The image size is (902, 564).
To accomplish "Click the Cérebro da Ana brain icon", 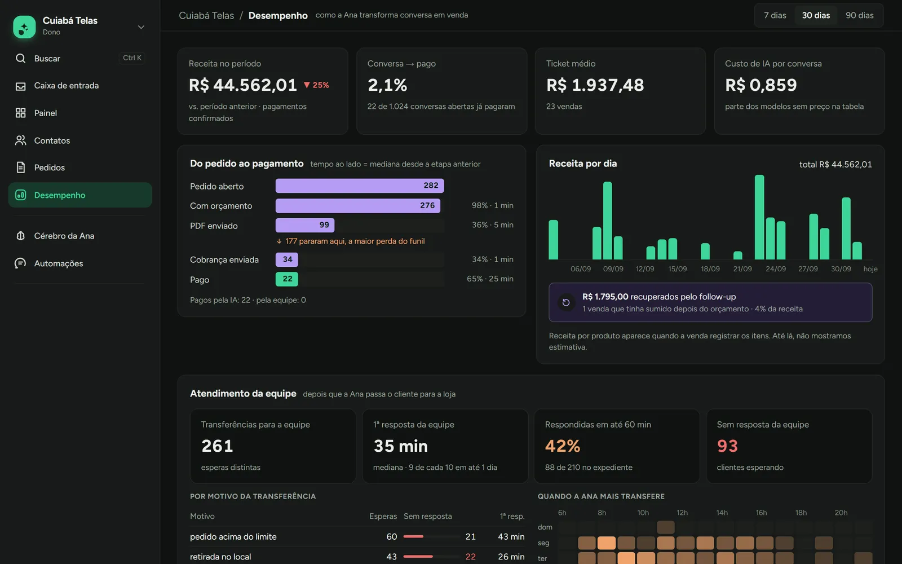I will click(21, 236).
